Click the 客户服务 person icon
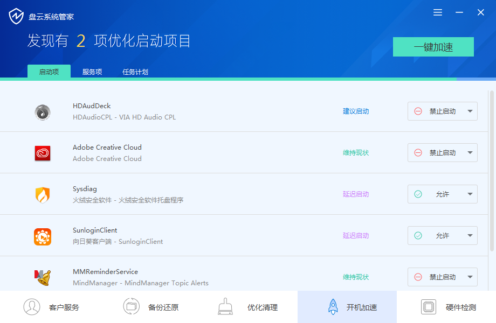This screenshot has width=496, height=323. tap(32, 307)
